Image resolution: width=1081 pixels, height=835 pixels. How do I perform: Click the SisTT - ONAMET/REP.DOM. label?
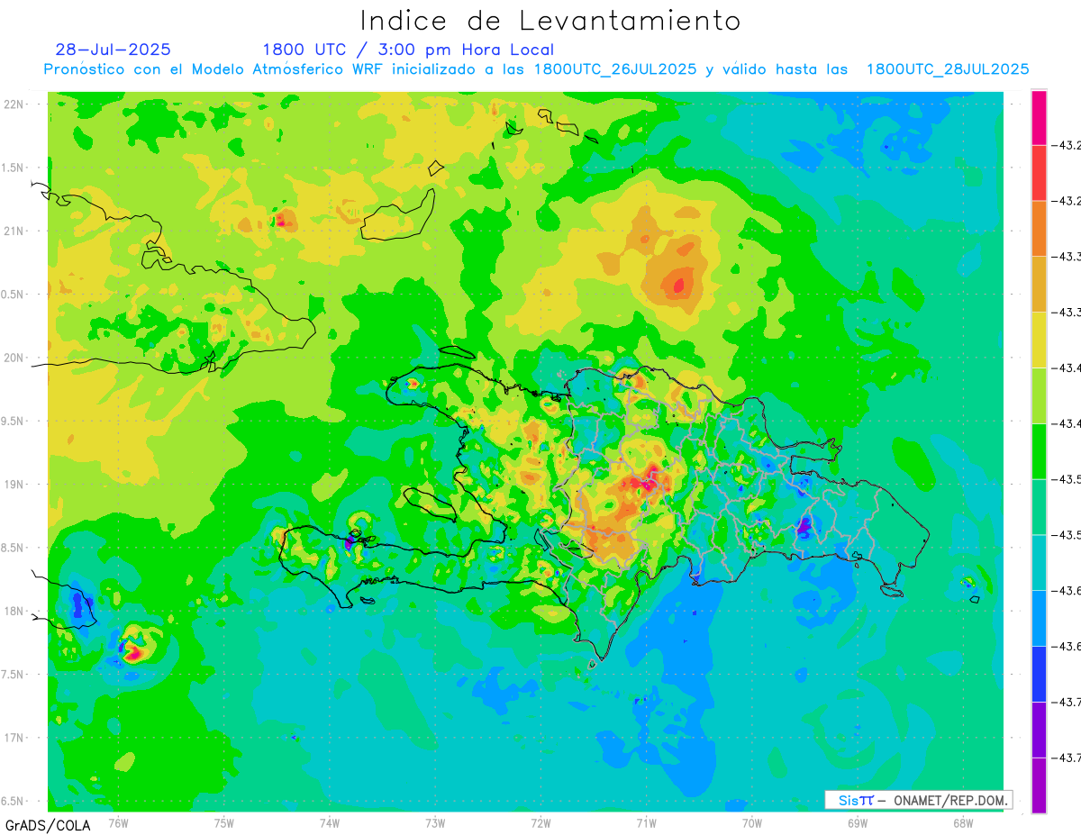point(919,800)
